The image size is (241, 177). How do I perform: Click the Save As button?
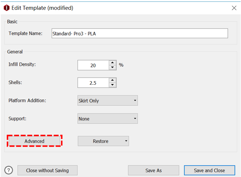tap(153, 170)
